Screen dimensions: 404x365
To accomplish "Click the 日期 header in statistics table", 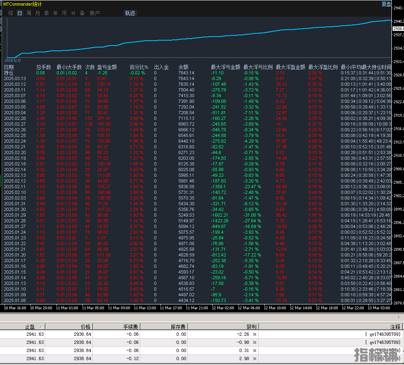I will [9, 67].
